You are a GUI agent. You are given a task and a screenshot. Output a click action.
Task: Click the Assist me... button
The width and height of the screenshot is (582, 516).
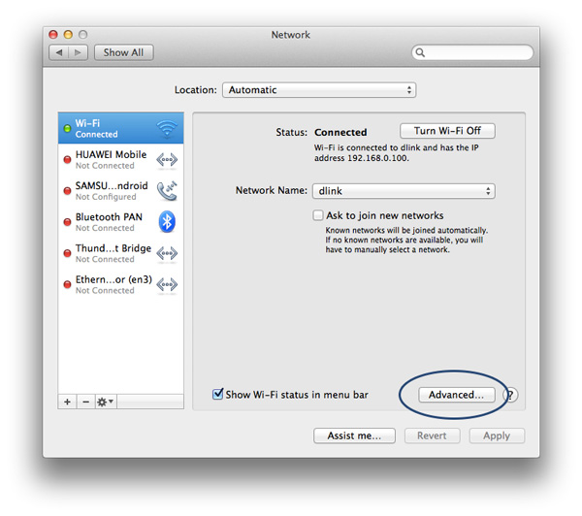[354, 435]
